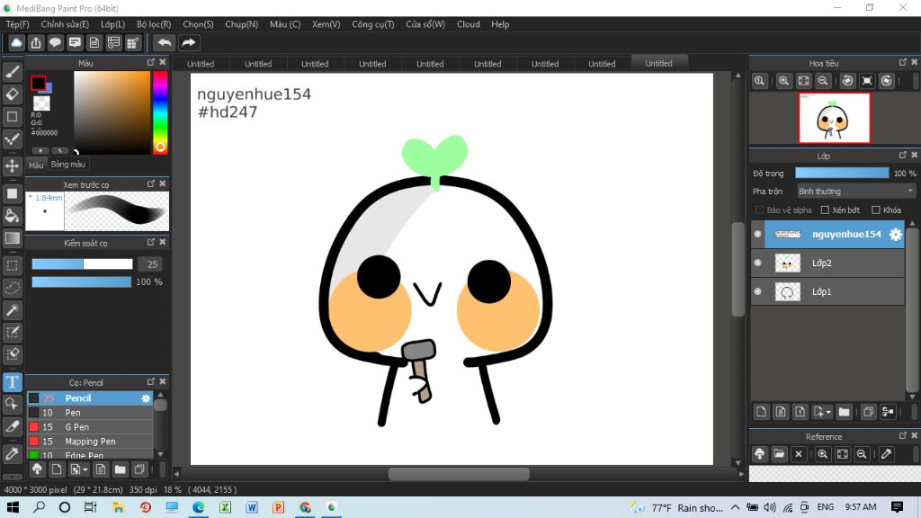Select the Brush tool in left toolbar
Screen dimensions: 921x518
pyautogui.click(x=13, y=72)
